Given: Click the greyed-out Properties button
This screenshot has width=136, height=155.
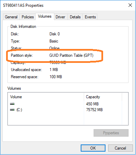Looking at the screenshot, I should [x=111, y=133].
